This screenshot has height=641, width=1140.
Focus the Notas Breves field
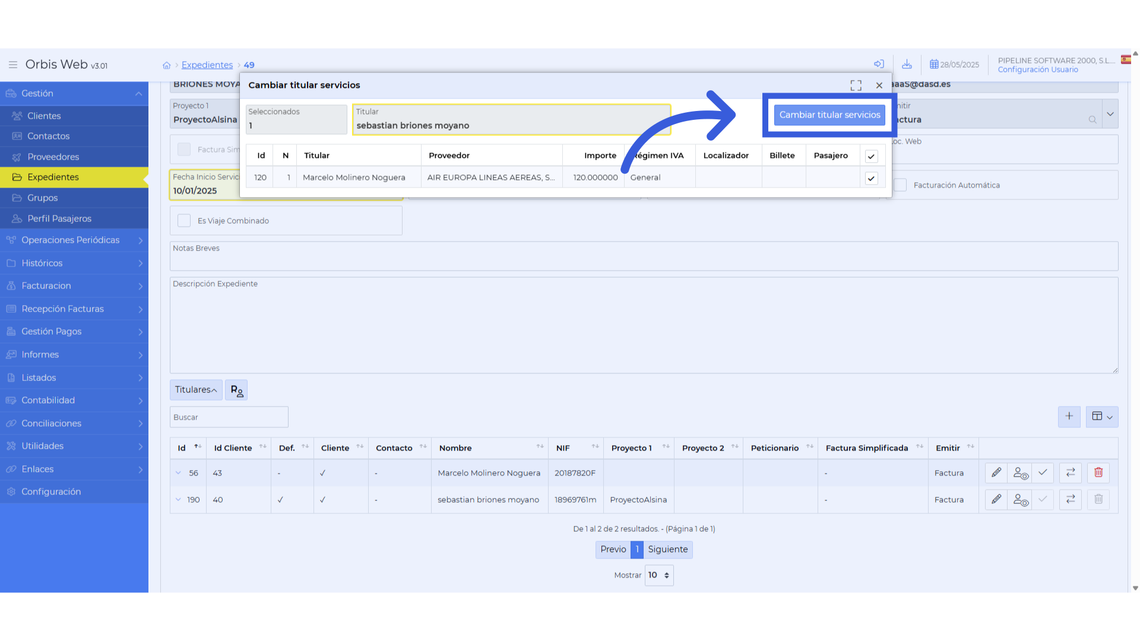click(644, 256)
